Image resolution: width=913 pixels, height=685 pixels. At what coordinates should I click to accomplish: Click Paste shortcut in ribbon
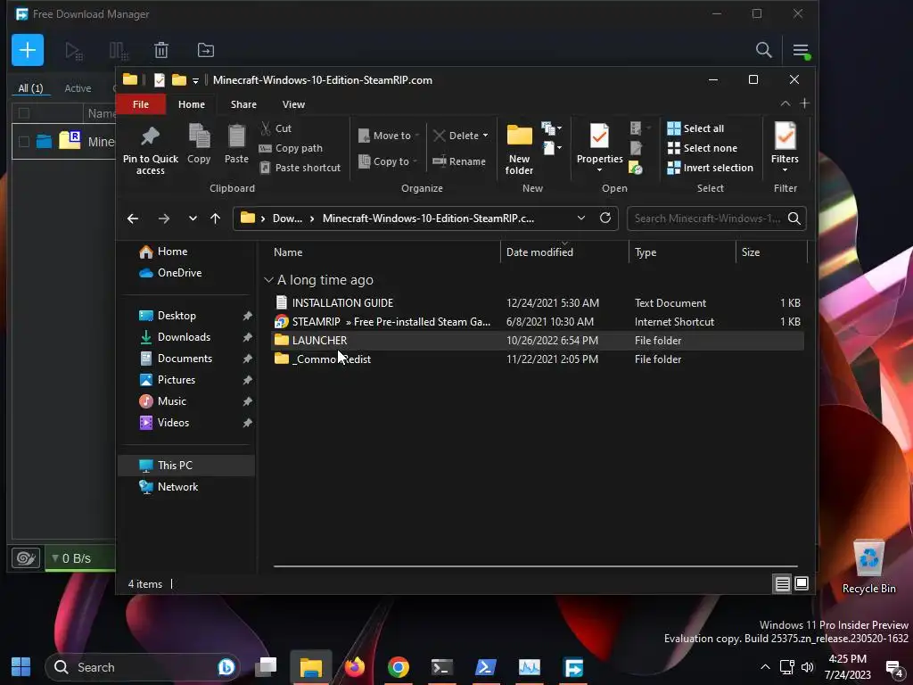pos(300,168)
